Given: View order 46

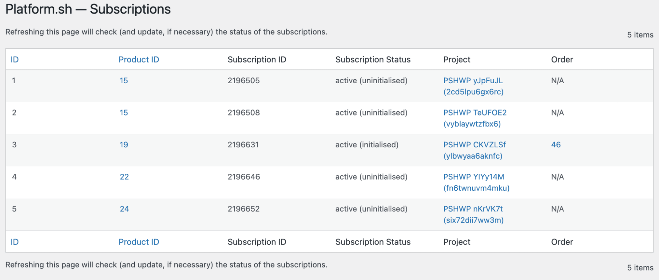Looking at the screenshot, I should tap(556, 145).
